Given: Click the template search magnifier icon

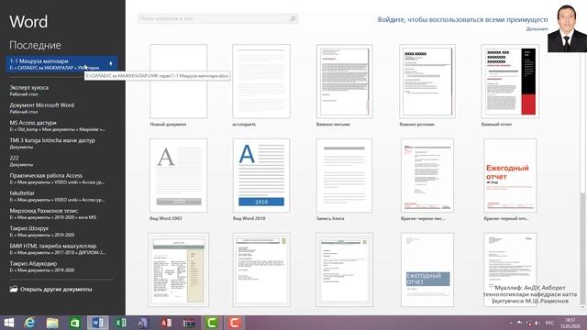Looking at the screenshot, I should 293,18.
